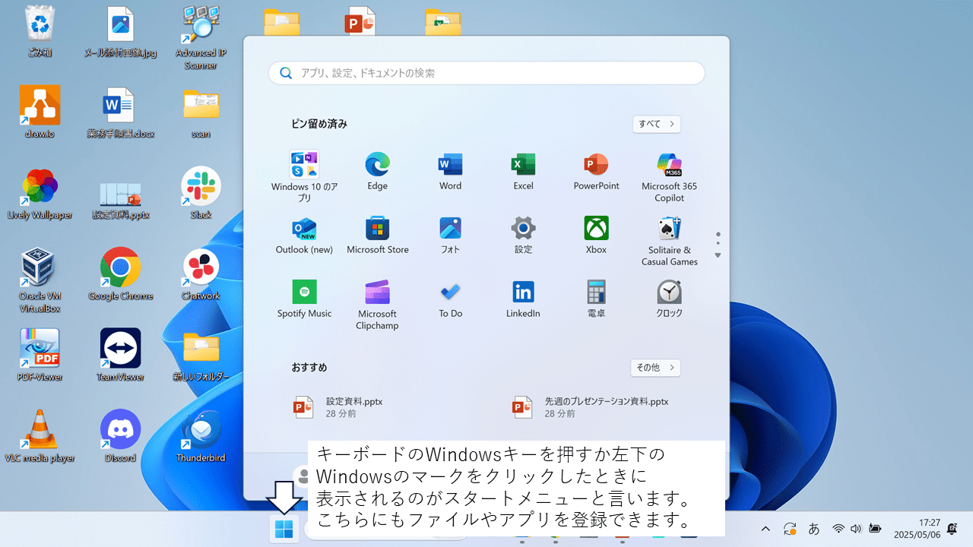The width and height of the screenshot is (973, 547).
Task: Launch Xbox from pinned apps
Action: click(596, 235)
